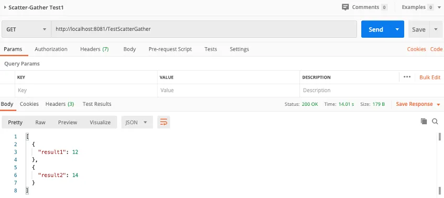Image resolution: width=444 pixels, height=198 pixels.
Task: Click the Query Params heading
Action: [x=22, y=64]
